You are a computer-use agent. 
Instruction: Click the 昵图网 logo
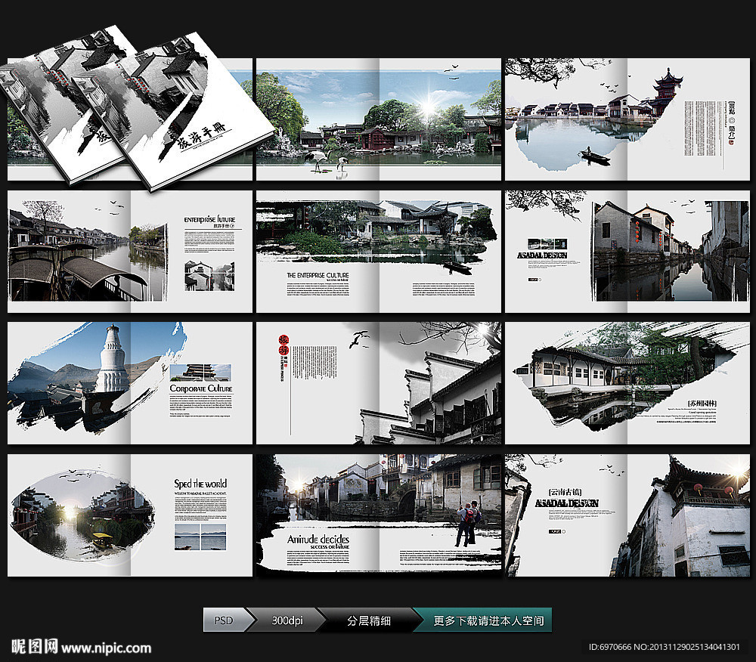(34, 647)
